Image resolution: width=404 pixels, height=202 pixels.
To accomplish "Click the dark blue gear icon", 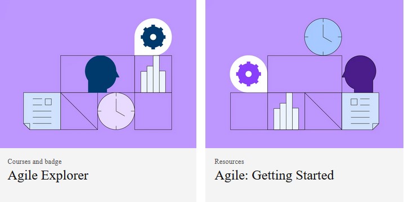I will click(153, 37).
